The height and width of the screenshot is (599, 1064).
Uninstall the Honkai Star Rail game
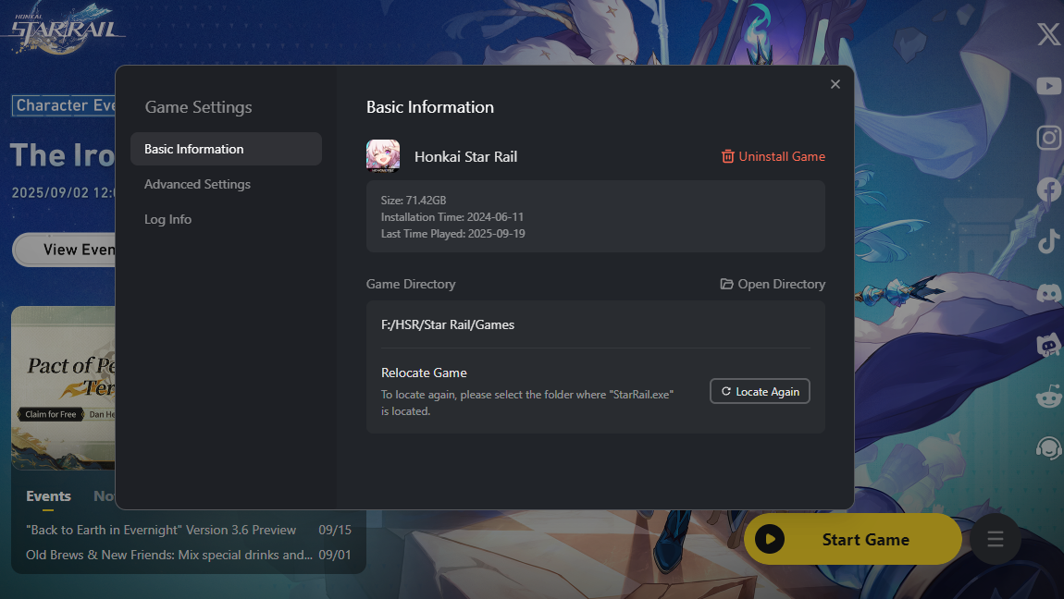tap(773, 156)
